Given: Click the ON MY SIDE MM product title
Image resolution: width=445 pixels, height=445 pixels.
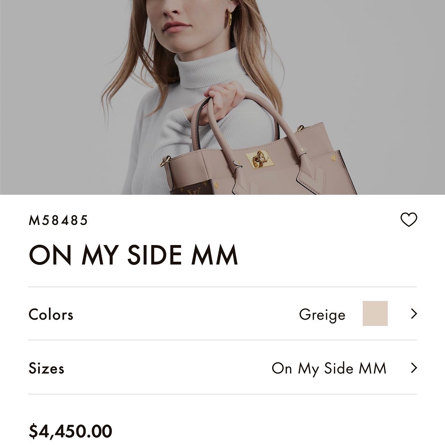Looking at the screenshot, I should [133, 255].
